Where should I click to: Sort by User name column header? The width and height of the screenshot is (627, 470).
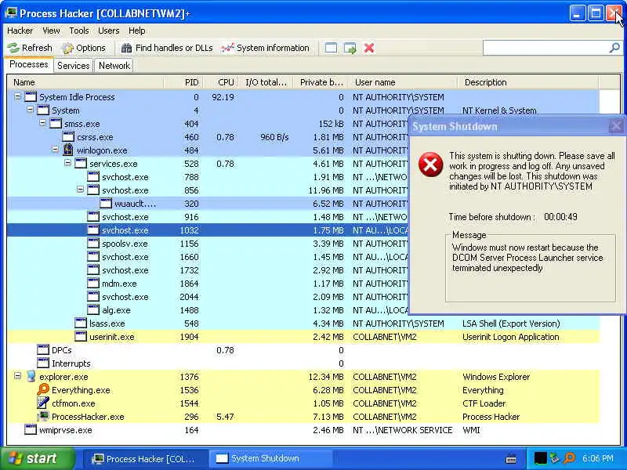point(403,82)
